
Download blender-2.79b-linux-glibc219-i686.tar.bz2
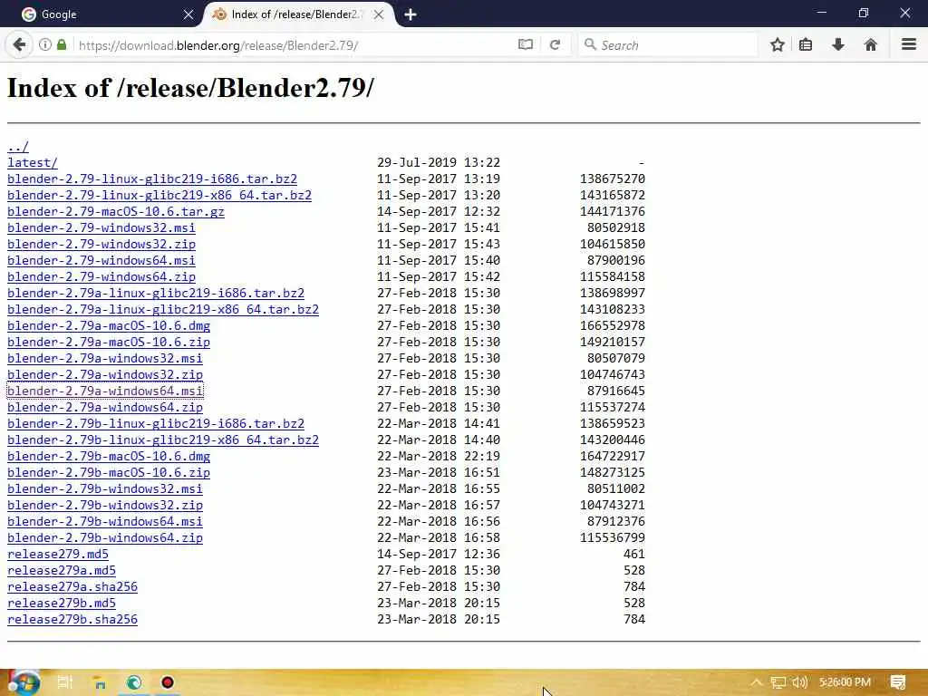tap(156, 424)
